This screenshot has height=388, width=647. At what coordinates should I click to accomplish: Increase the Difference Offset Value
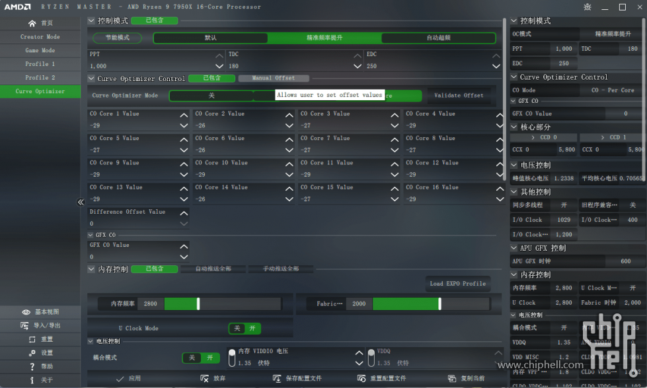[x=184, y=213]
